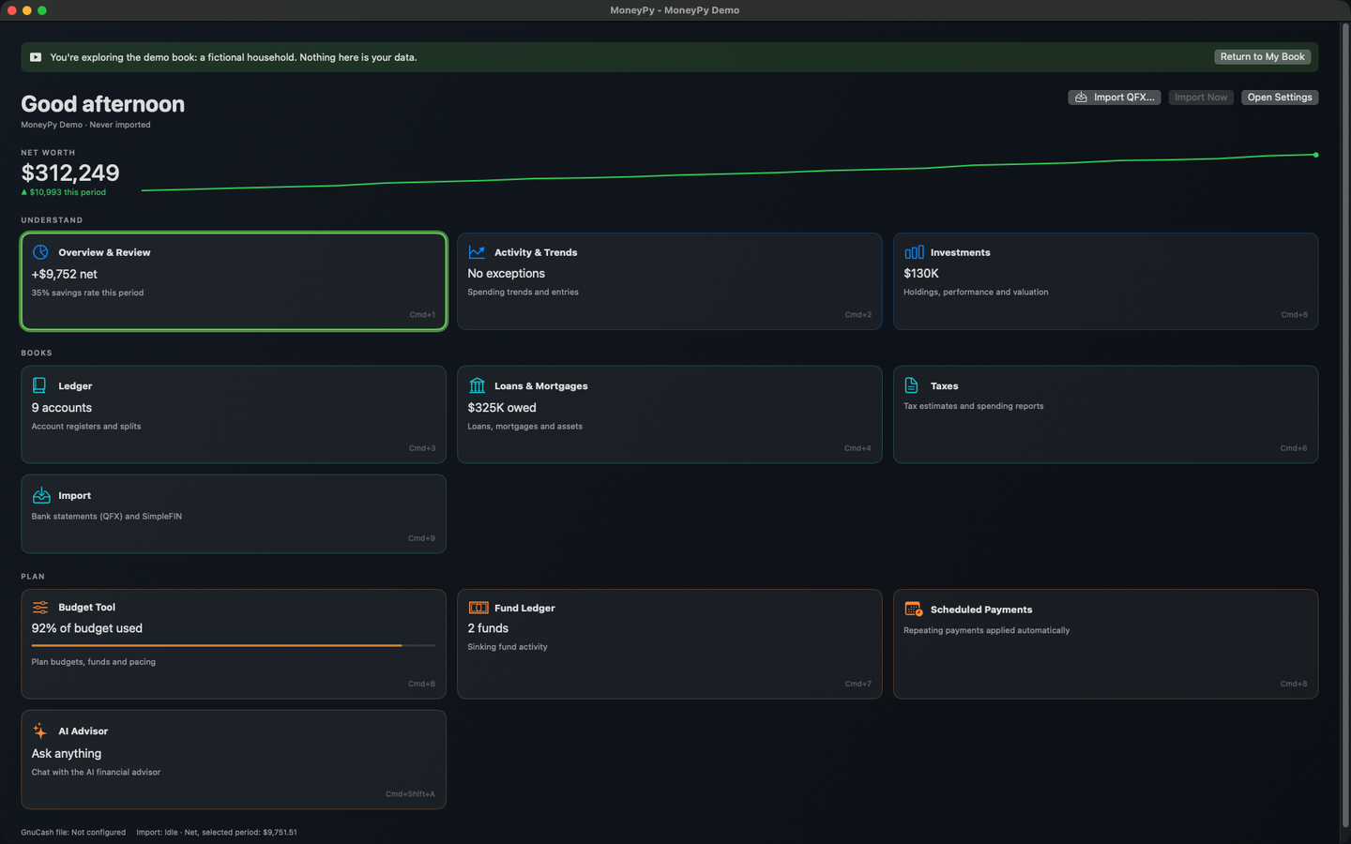Click the Fund Ledger banknote icon
The width and height of the screenshot is (1351, 844).
click(x=478, y=608)
